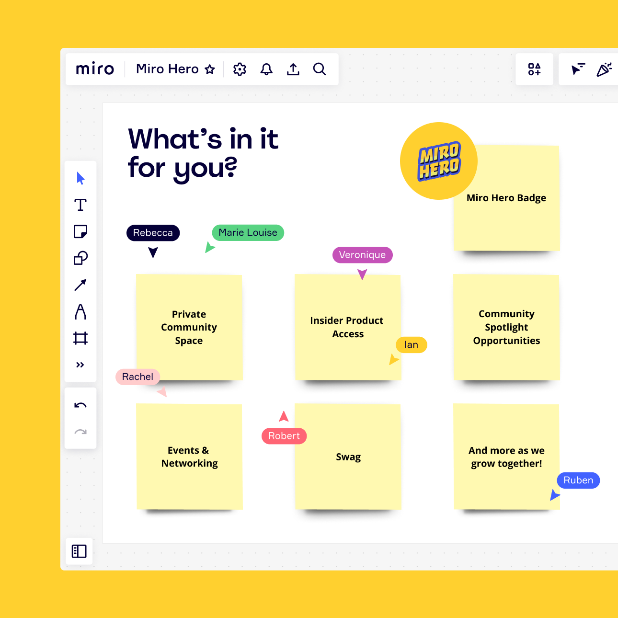Toggle the collaborators' cursors icon
The image size is (618, 618).
point(578,69)
